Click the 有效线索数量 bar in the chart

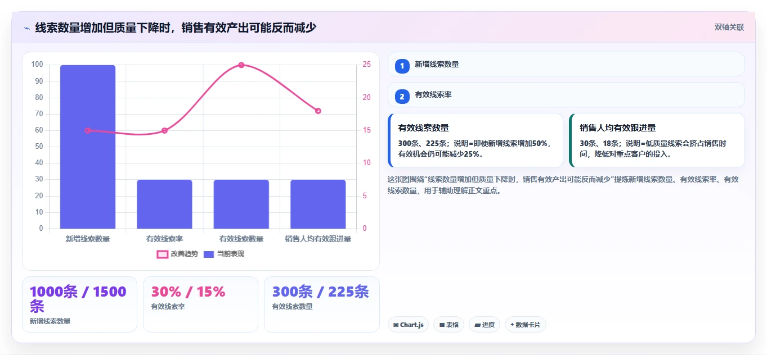coord(241,204)
